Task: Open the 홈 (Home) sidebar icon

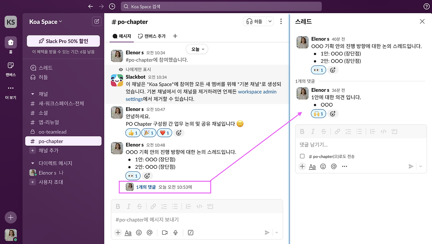Action: 10,43
